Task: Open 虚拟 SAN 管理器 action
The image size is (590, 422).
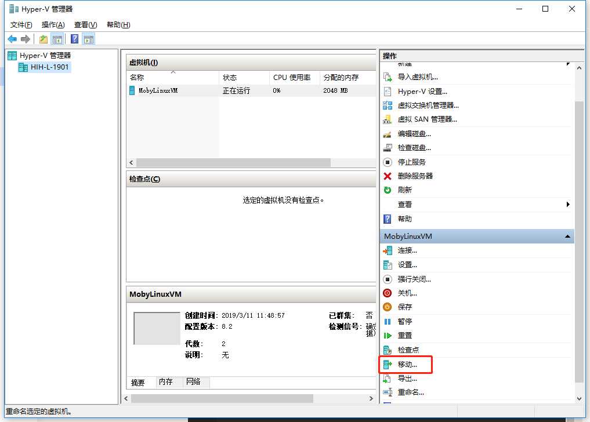Action: click(x=427, y=119)
